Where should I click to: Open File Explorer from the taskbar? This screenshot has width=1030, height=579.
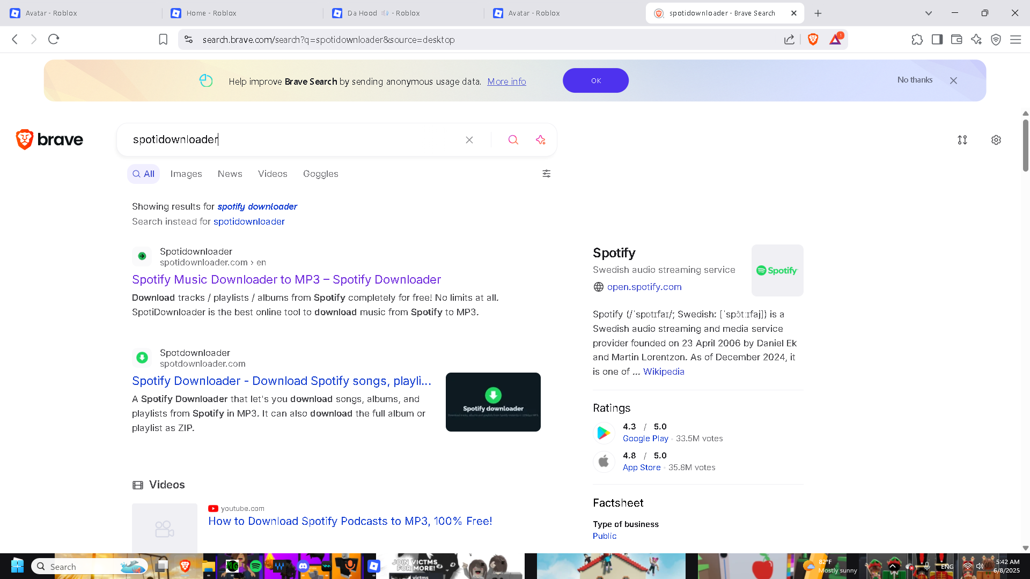[208, 566]
